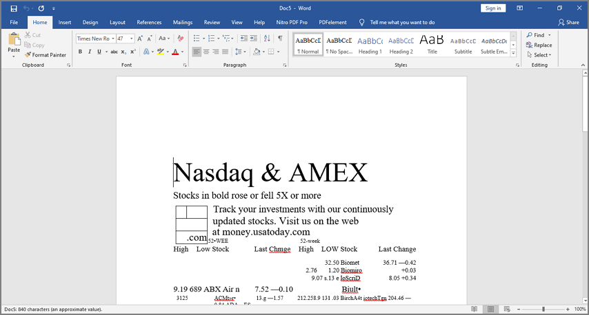Viewport: 589px width, 315px height.
Task: Switch to Nitro PDF Pro tab
Action: click(x=292, y=23)
